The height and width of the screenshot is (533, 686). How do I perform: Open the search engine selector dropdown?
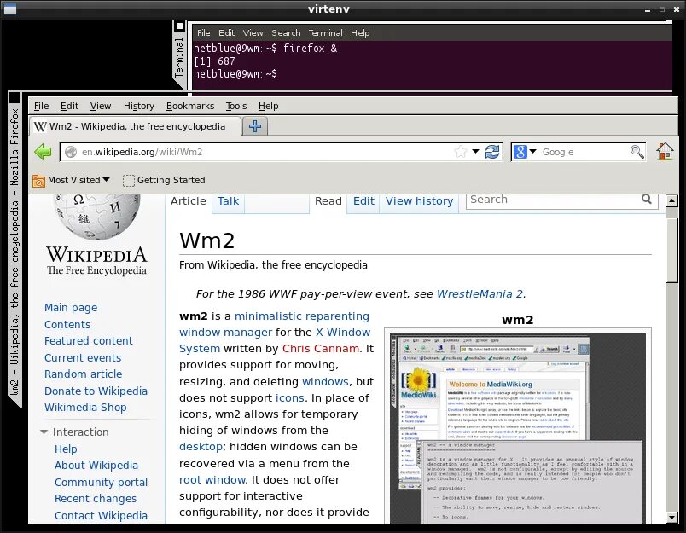(x=532, y=152)
